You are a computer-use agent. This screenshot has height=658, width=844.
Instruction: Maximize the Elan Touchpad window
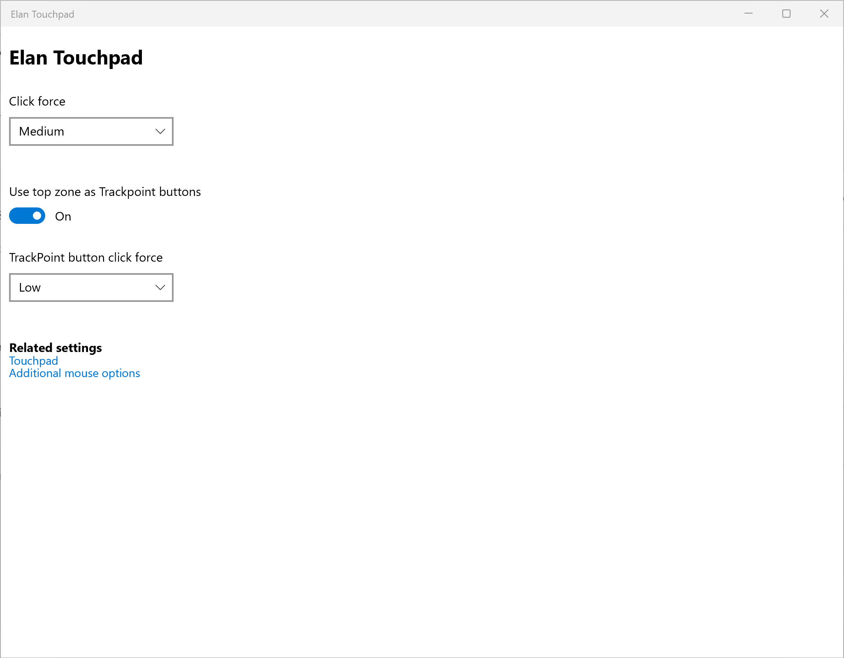(x=786, y=14)
